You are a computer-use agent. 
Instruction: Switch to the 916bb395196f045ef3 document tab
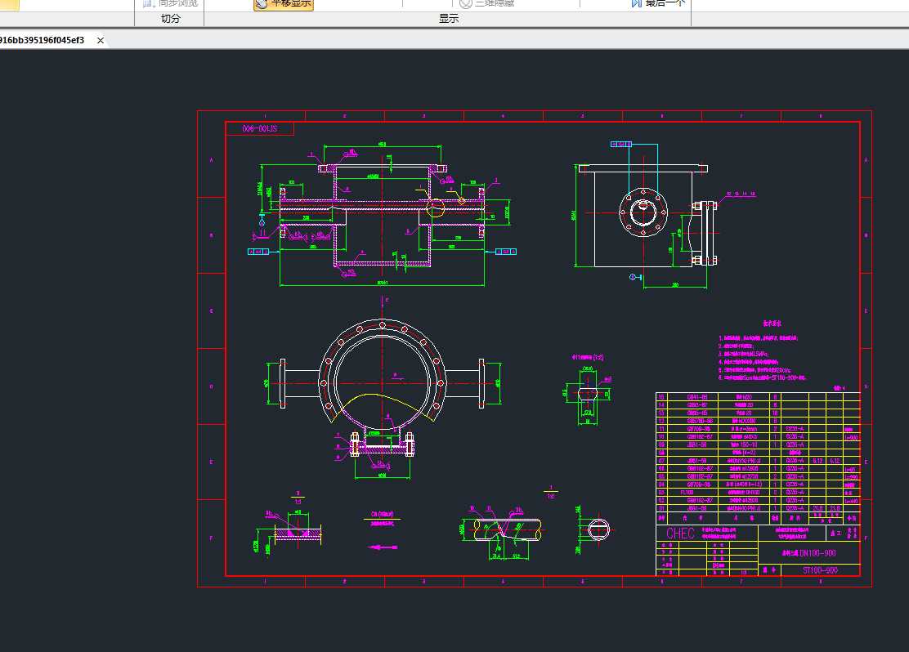click(41, 40)
